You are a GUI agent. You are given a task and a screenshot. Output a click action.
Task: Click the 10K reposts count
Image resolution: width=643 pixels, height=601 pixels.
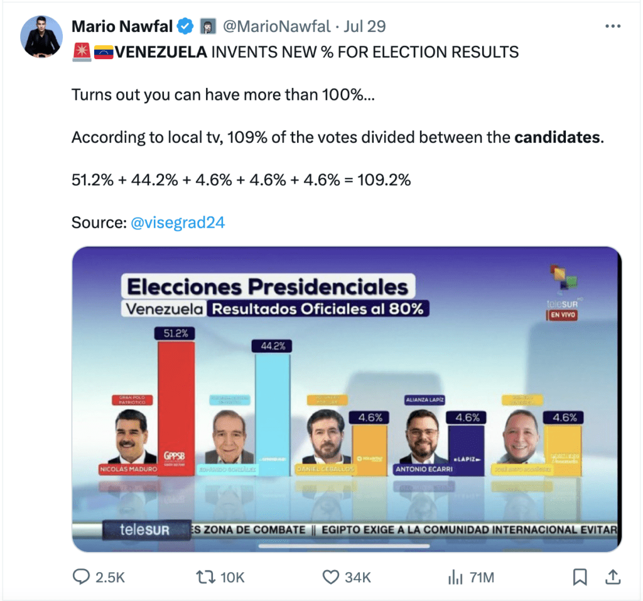pos(232,577)
